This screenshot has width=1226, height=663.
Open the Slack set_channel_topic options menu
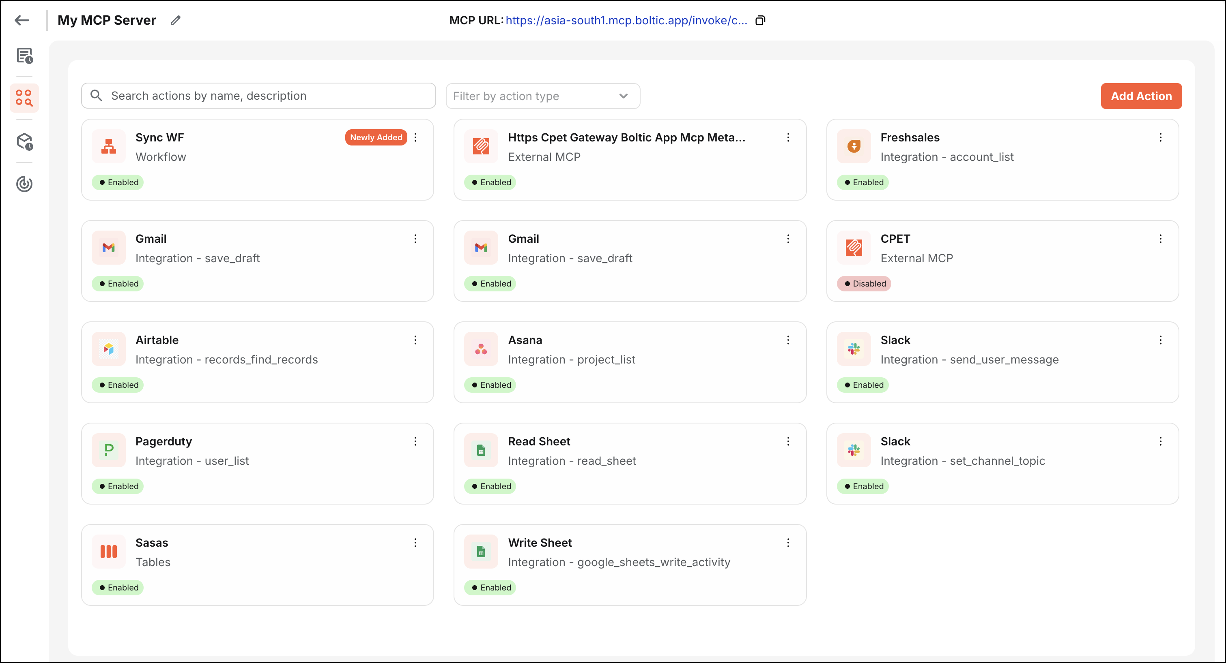click(x=1161, y=441)
